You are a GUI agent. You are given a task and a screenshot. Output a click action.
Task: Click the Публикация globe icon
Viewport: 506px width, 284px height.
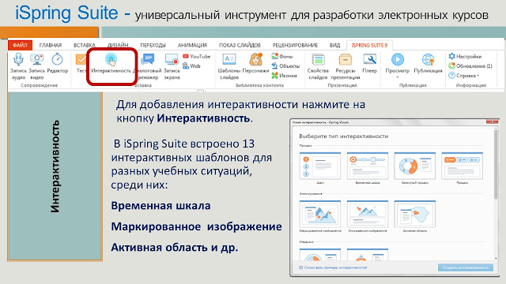coord(428,60)
